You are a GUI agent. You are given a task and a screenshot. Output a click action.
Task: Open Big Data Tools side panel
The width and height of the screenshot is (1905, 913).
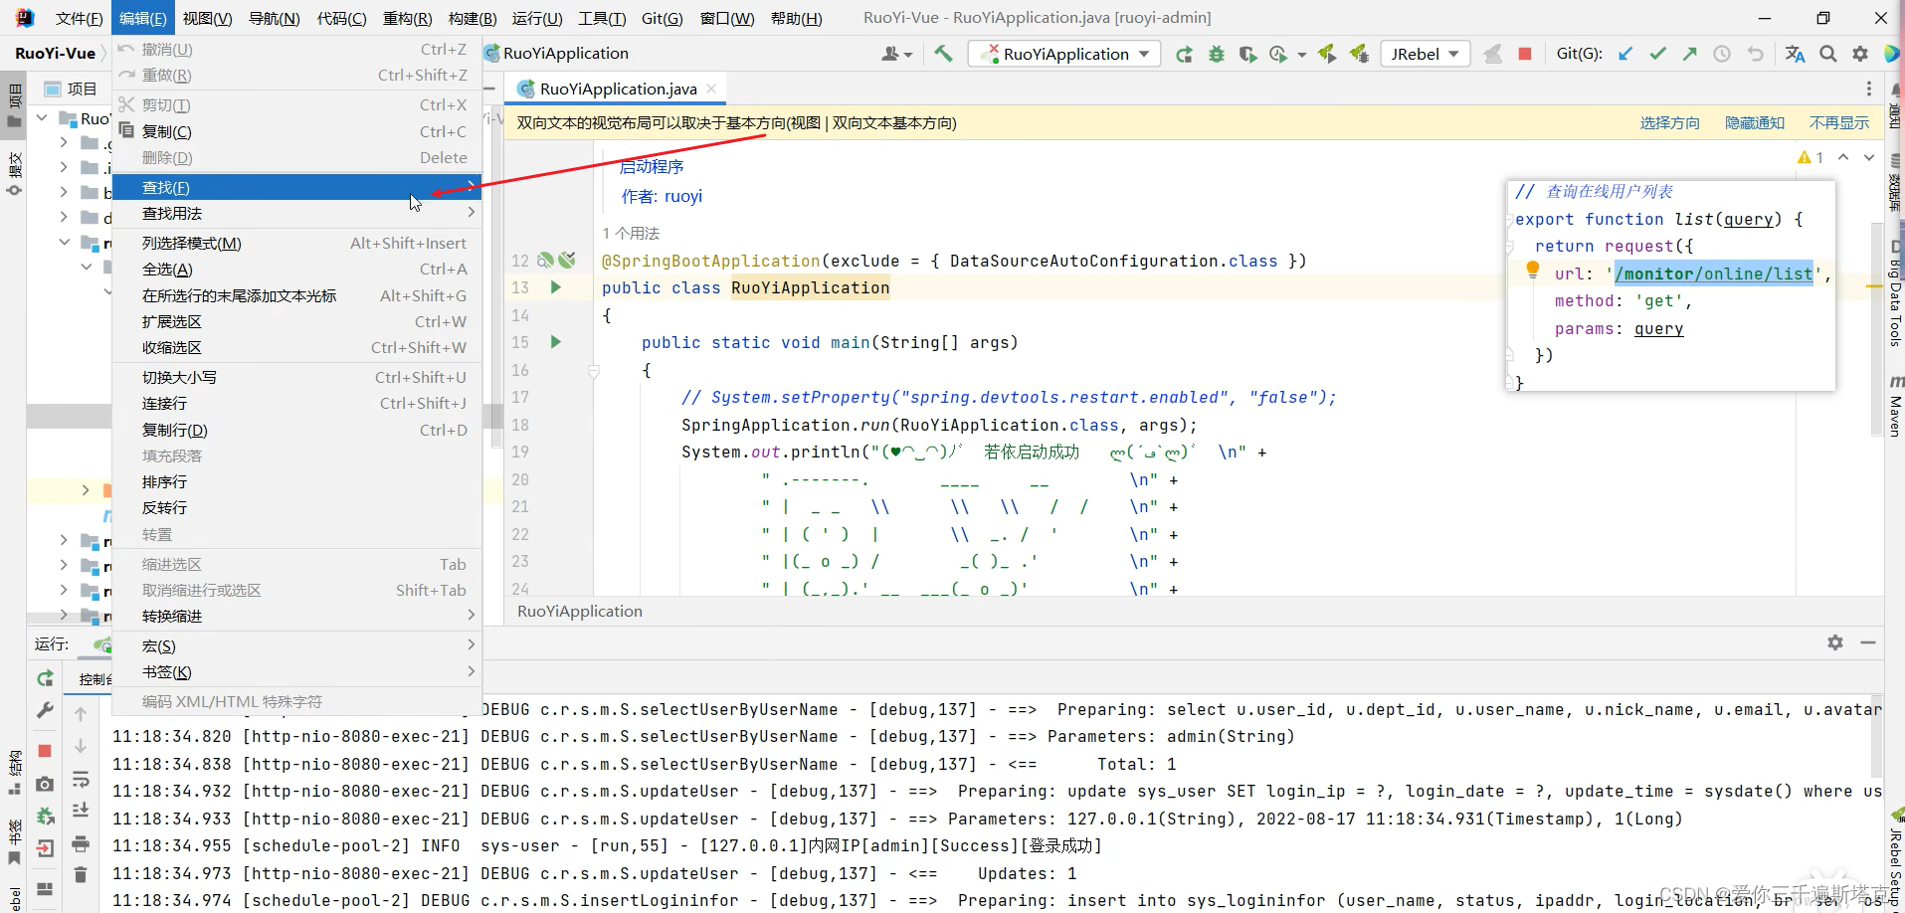[x=1895, y=292]
